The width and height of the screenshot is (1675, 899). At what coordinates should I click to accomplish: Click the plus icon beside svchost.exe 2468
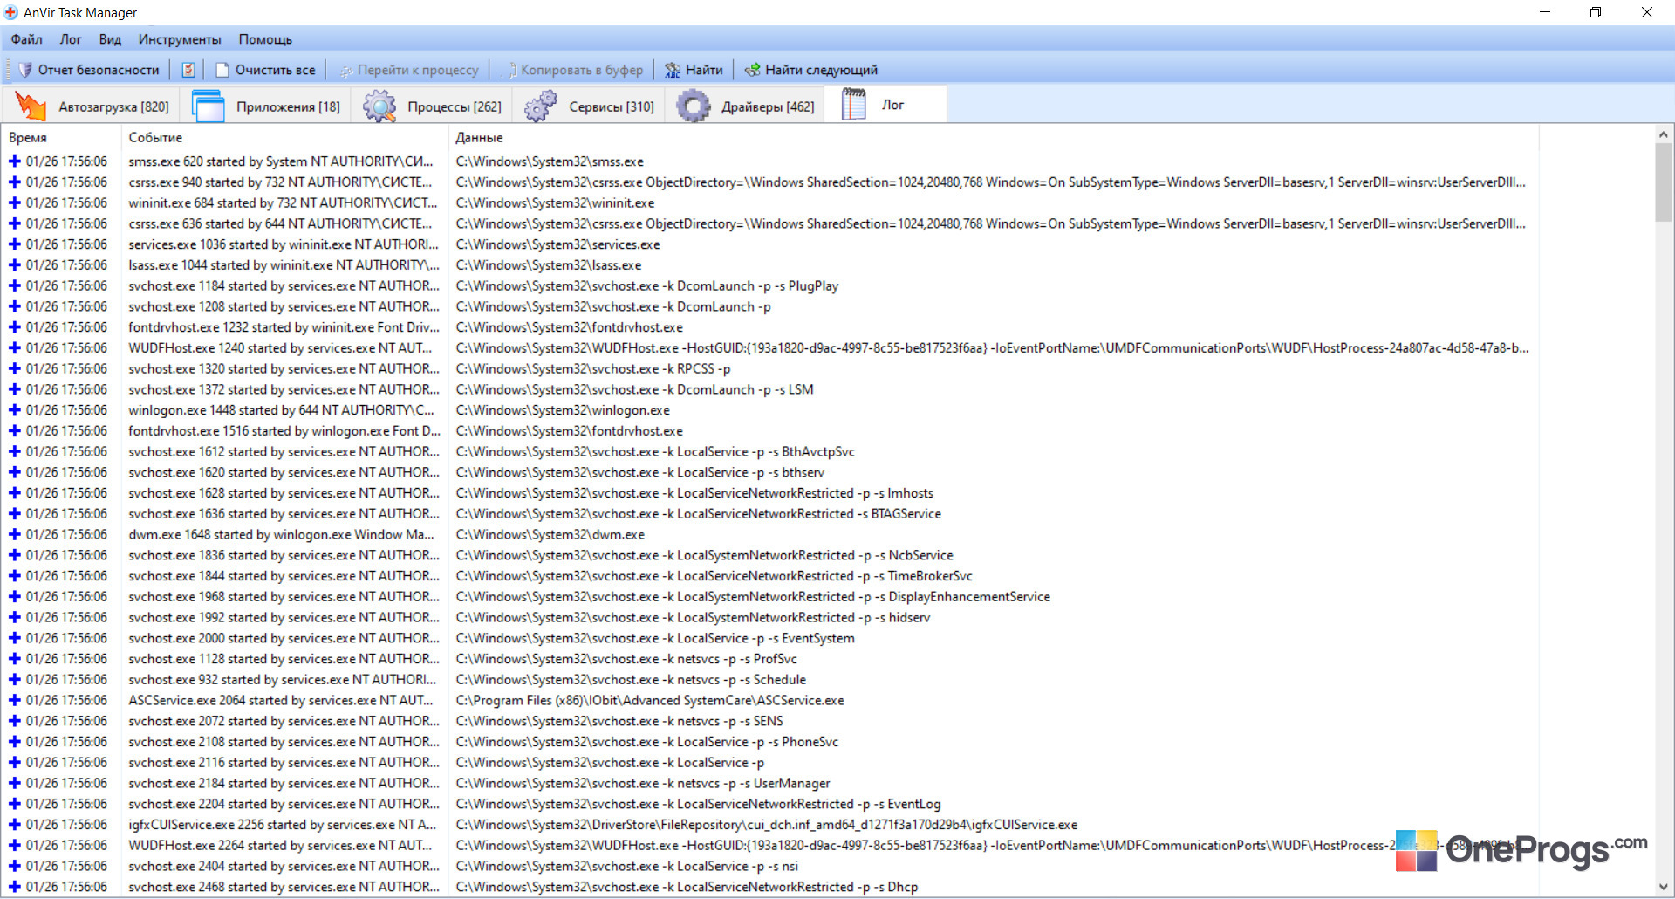pyautogui.click(x=15, y=887)
